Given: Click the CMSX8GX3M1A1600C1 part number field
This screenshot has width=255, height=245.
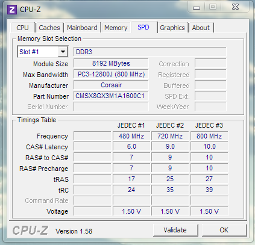Looking at the screenshot, I should pos(111,96).
